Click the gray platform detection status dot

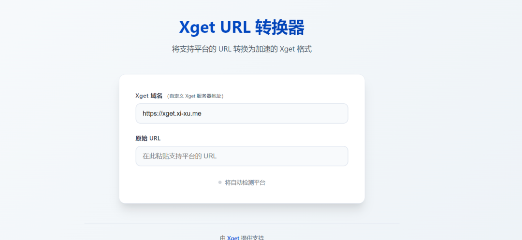pos(220,182)
